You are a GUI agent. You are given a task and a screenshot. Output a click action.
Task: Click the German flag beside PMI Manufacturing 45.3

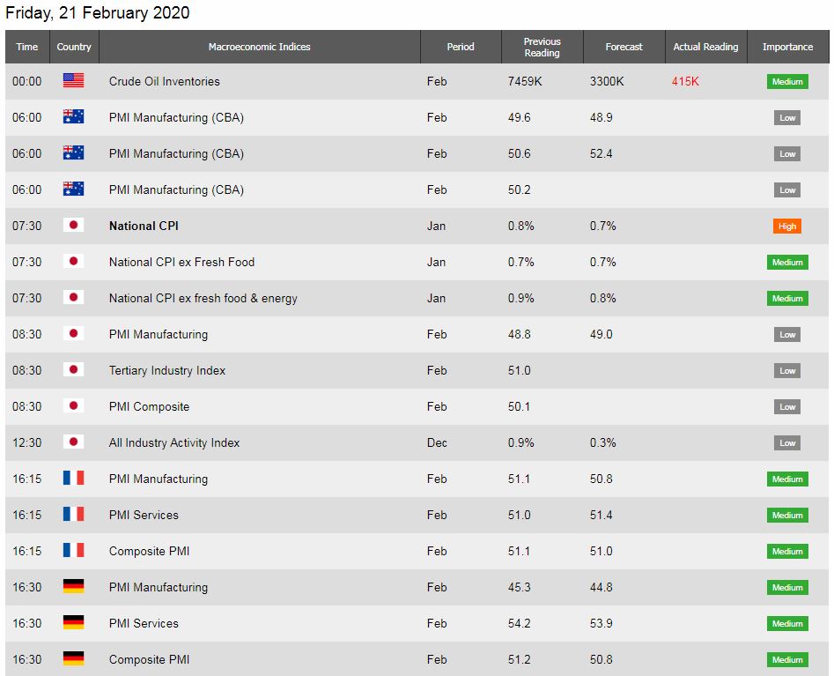pos(73,586)
